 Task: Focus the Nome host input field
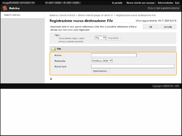pyautogui.click(x=133, y=66)
